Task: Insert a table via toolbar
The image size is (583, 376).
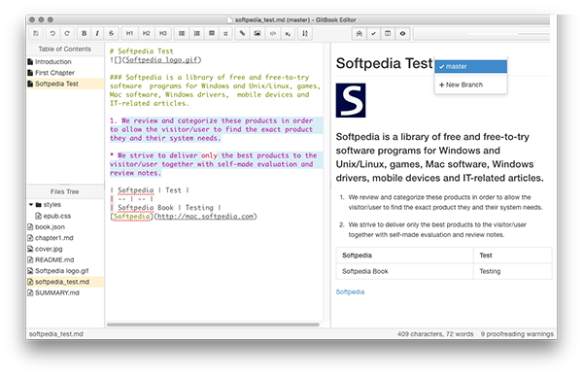Action: click(212, 33)
